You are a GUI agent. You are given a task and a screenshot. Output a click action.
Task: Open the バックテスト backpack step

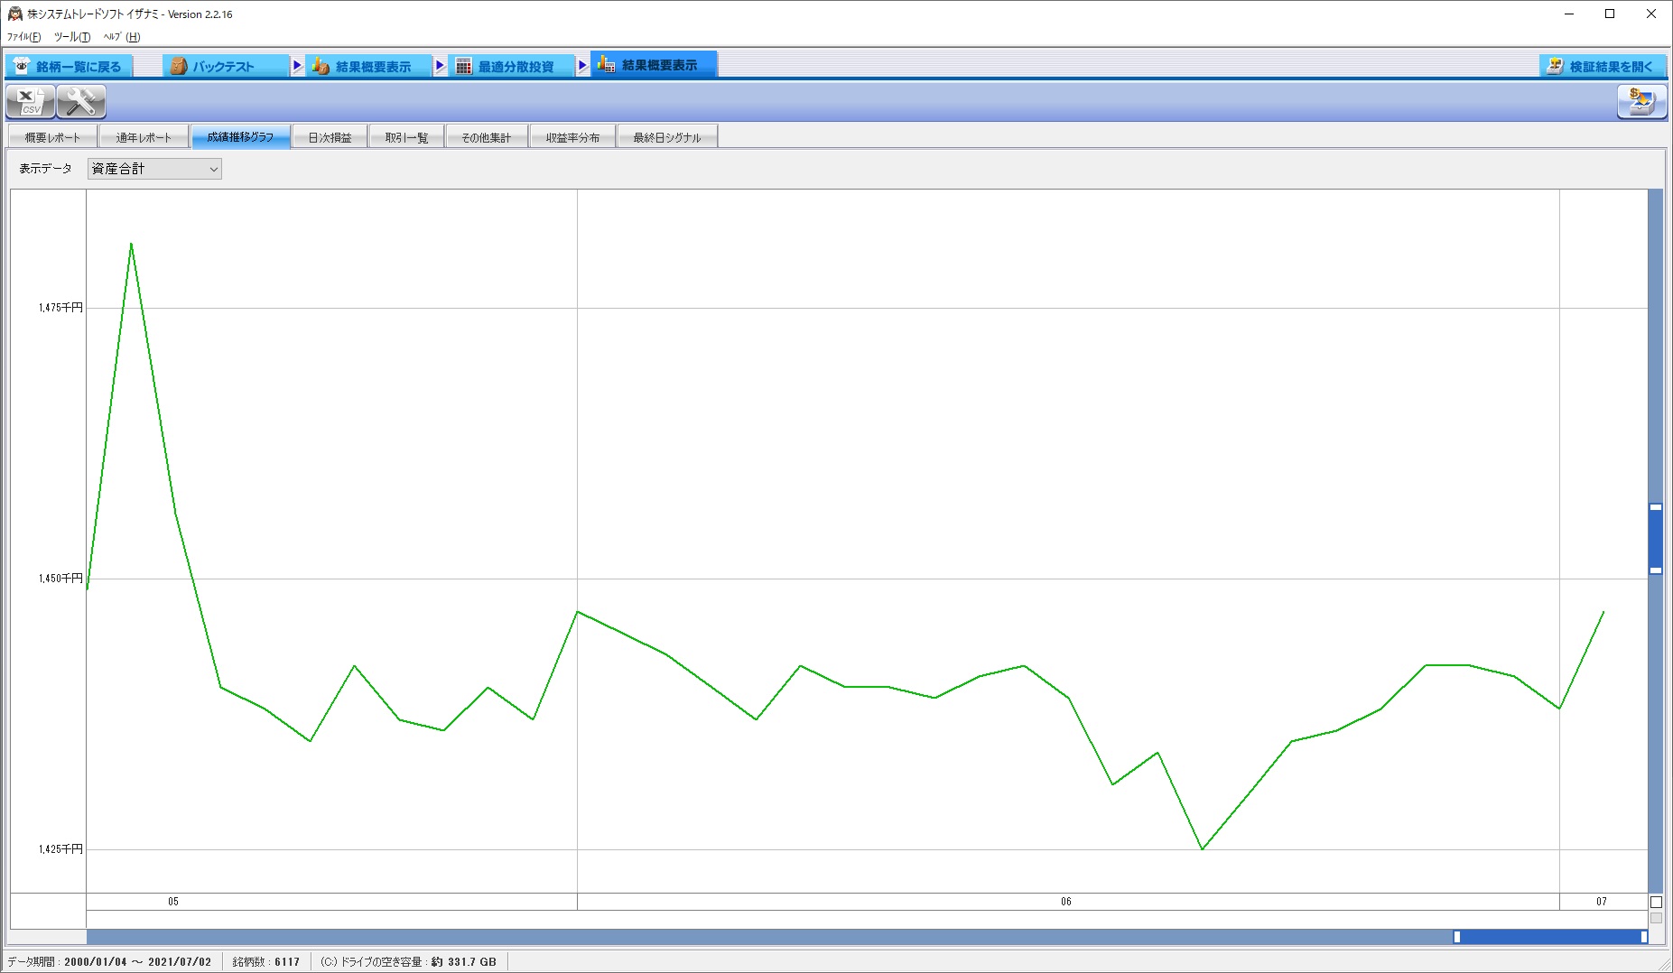pyautogui.click(x=226, y=66)
